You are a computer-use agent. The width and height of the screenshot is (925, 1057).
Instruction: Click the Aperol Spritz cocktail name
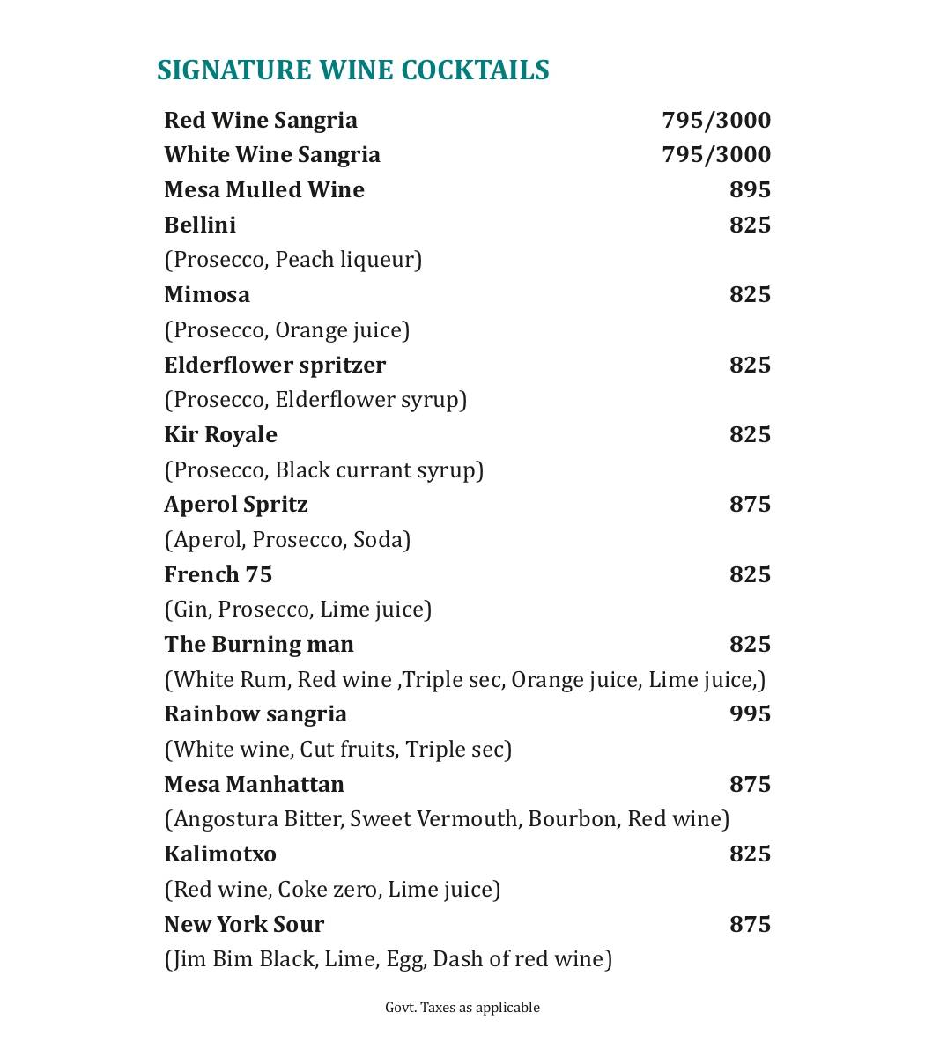click(236, 504)
